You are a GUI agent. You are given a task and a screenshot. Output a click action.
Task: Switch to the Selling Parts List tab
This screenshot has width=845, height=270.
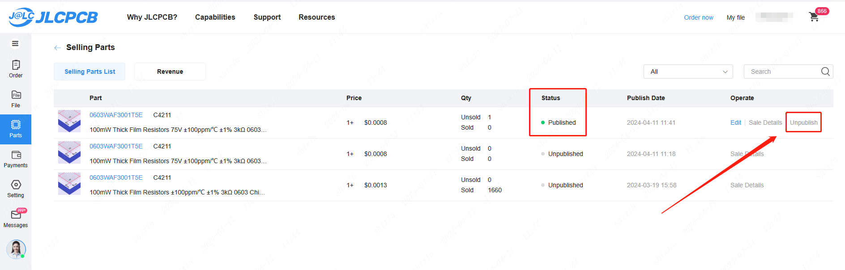tap(90, 72)
